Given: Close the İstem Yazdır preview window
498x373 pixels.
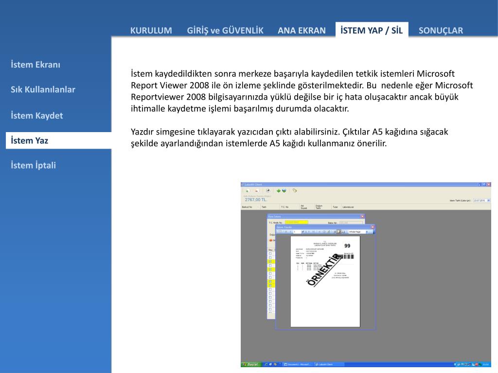Looking at the screenshot, I should click(x=373, y=227).
